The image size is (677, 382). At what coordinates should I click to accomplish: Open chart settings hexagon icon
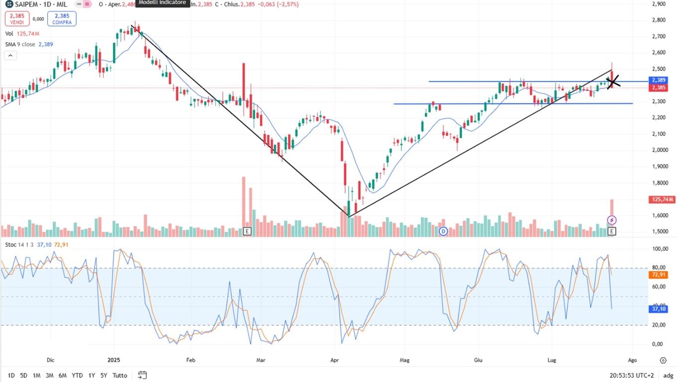(x=663, y=360)
